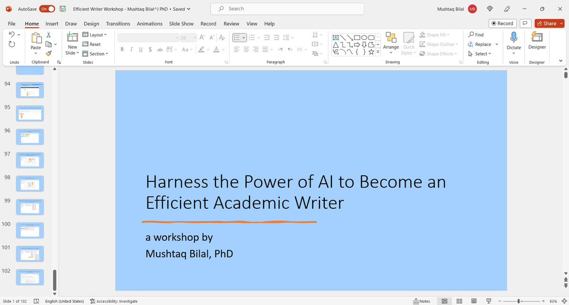Click the New Slide icon
This screenshot has height=305, width=569.
(x=72, y=38)
